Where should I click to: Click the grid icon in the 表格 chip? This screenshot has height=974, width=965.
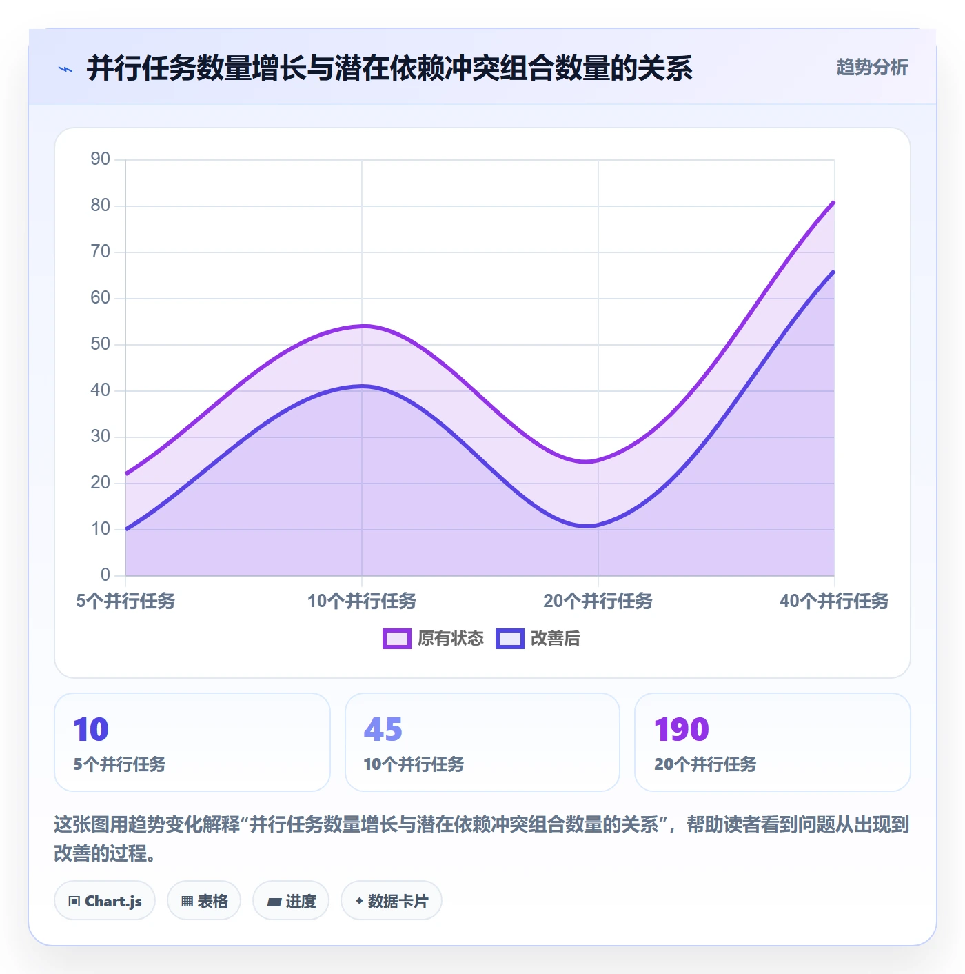click(x=187, y=902)
